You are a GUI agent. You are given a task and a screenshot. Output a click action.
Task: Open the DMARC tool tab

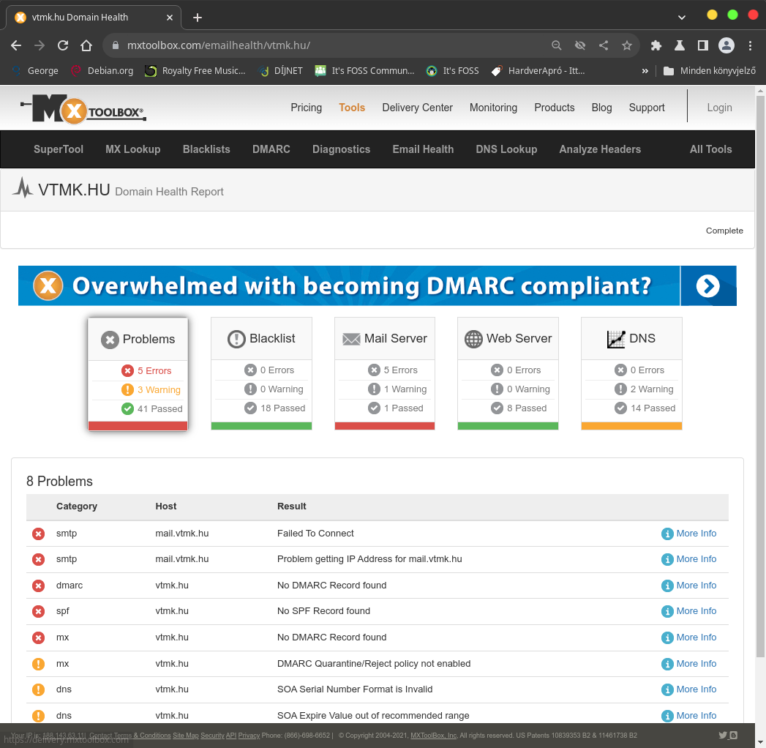coord(271,149)
